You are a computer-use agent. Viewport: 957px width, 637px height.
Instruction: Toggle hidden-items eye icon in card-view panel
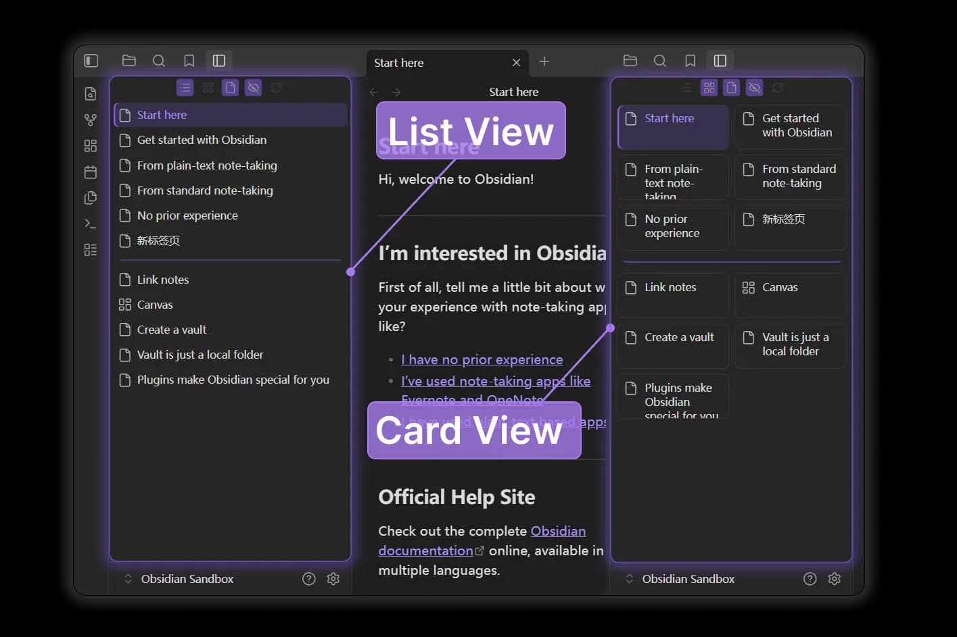point(755,88)
